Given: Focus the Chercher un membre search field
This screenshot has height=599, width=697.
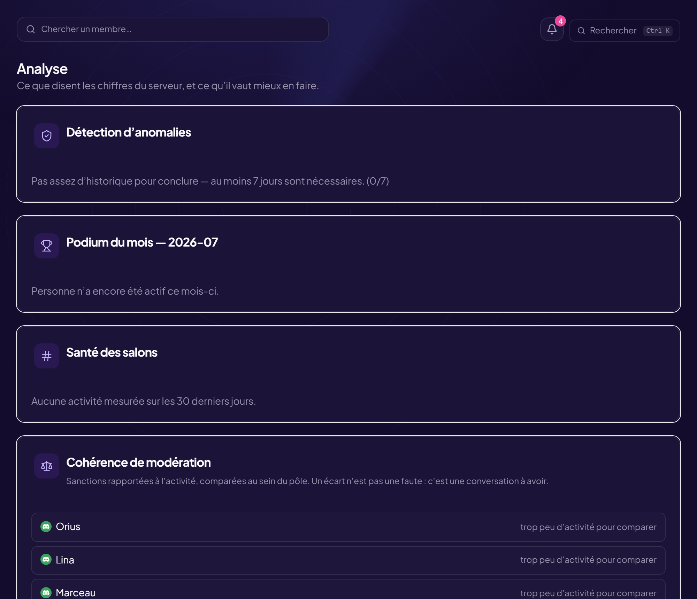Looking at the screenshot, I should click(x=173, y=29).
